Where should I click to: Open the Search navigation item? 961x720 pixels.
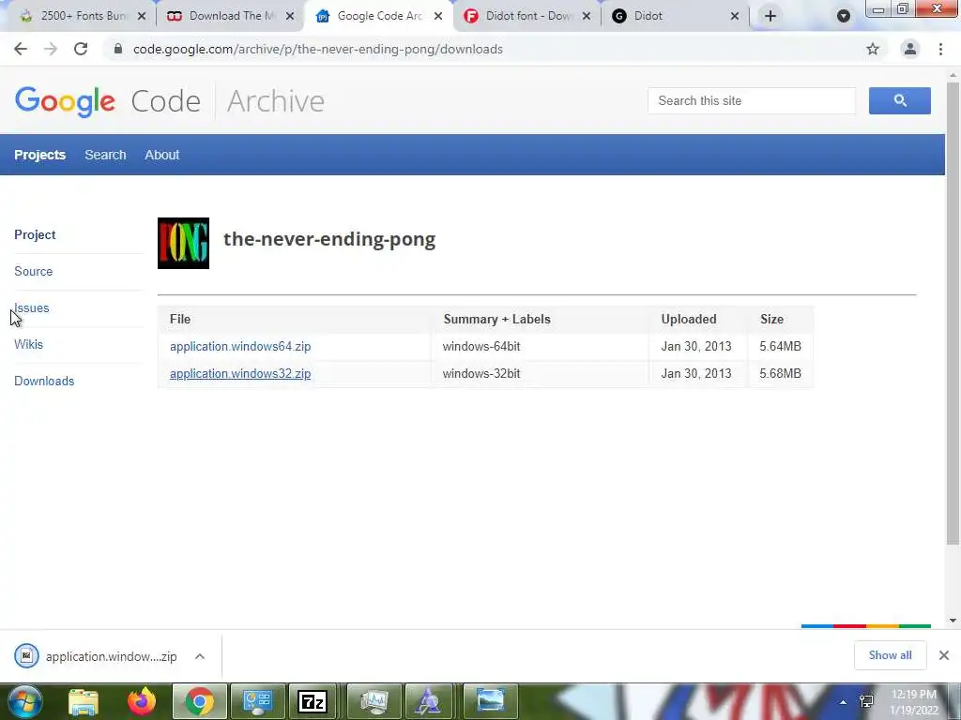[x=105, y=155]
